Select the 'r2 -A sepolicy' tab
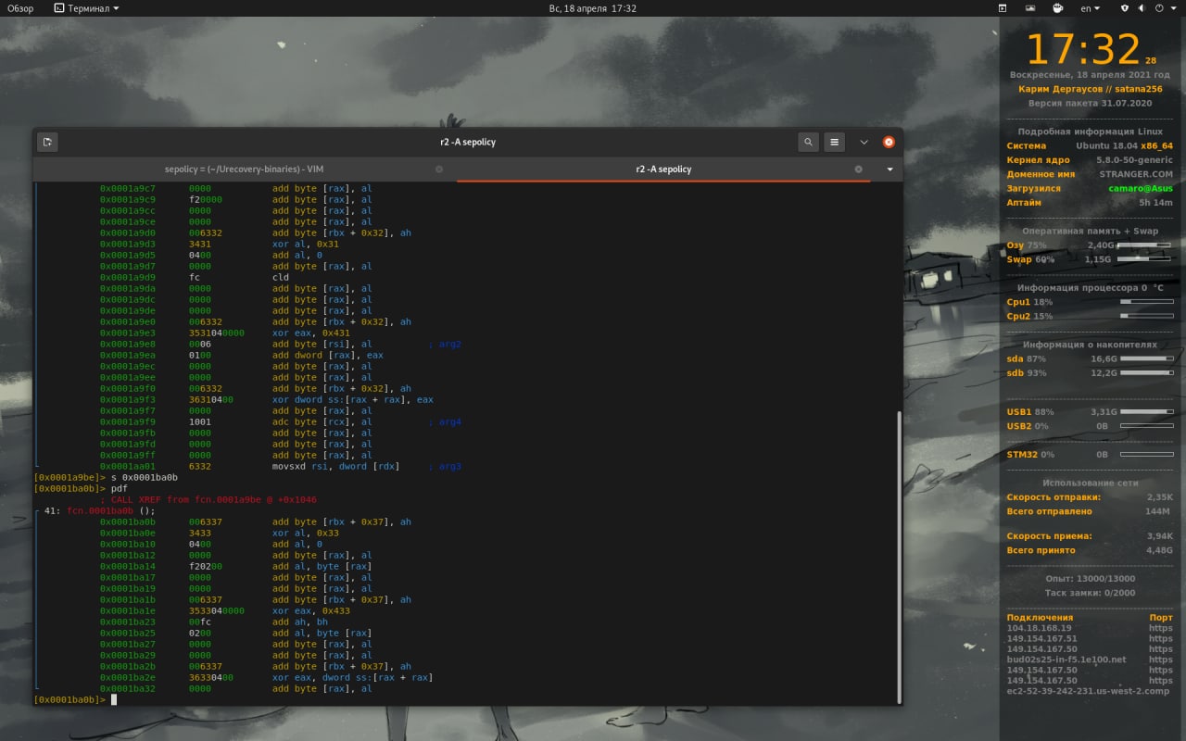This screenshot has width=1186, height=741. click(x=663, y=170)
